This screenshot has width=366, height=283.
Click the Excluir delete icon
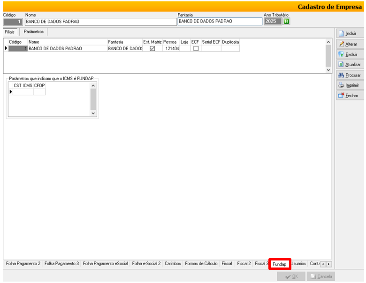click(x=341, y=54)
